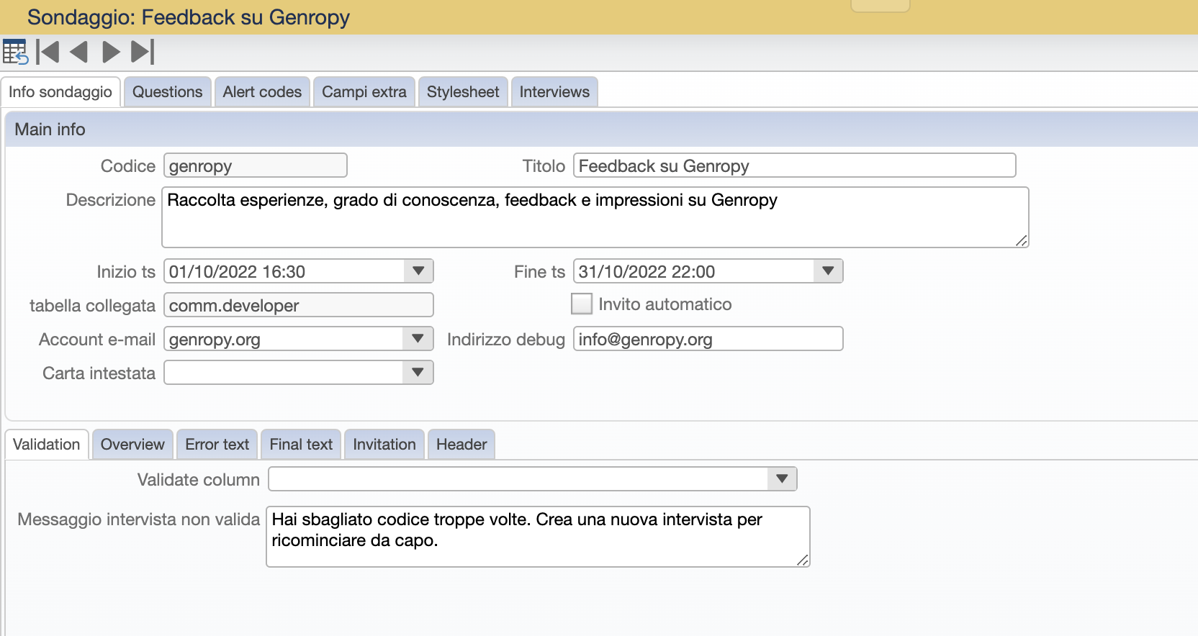The width and height of the screenshot is (1198, 636).
Task: Expand the Carta intestata dropdown
Action: click(x=418, y=373)
